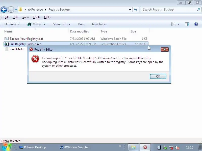Toggle the preview pane icon

coord(187,24)
